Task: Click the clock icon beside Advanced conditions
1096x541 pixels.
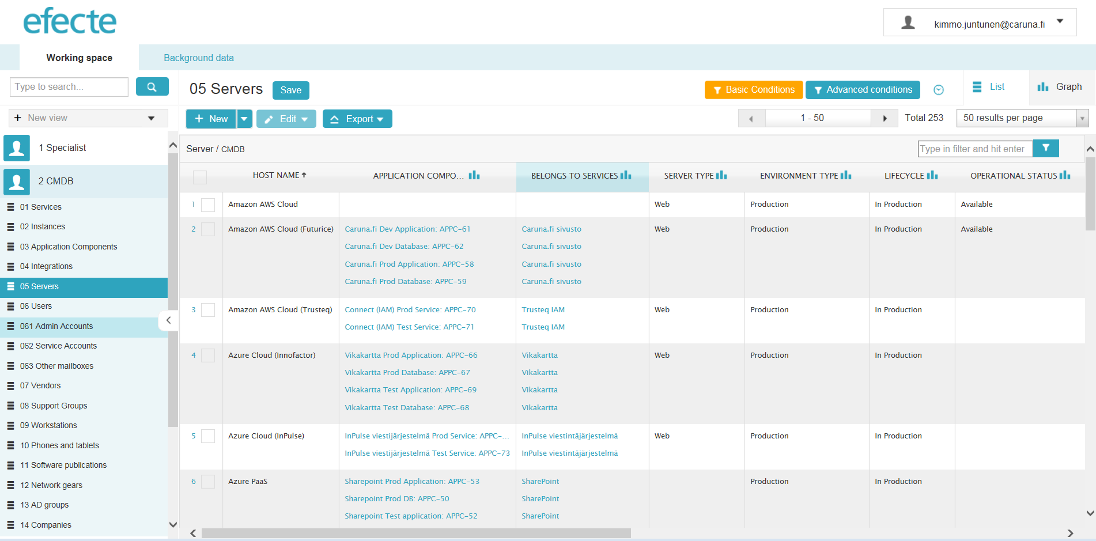Action: [939, 90]
